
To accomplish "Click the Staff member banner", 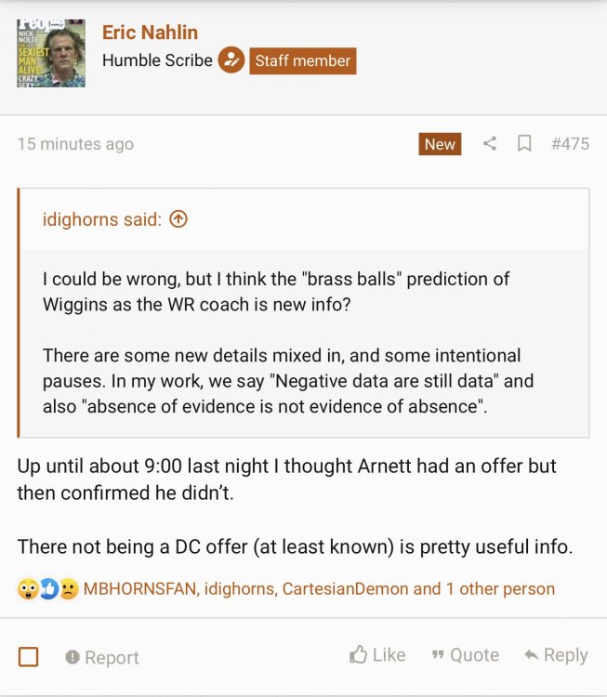I will (302, 61).
